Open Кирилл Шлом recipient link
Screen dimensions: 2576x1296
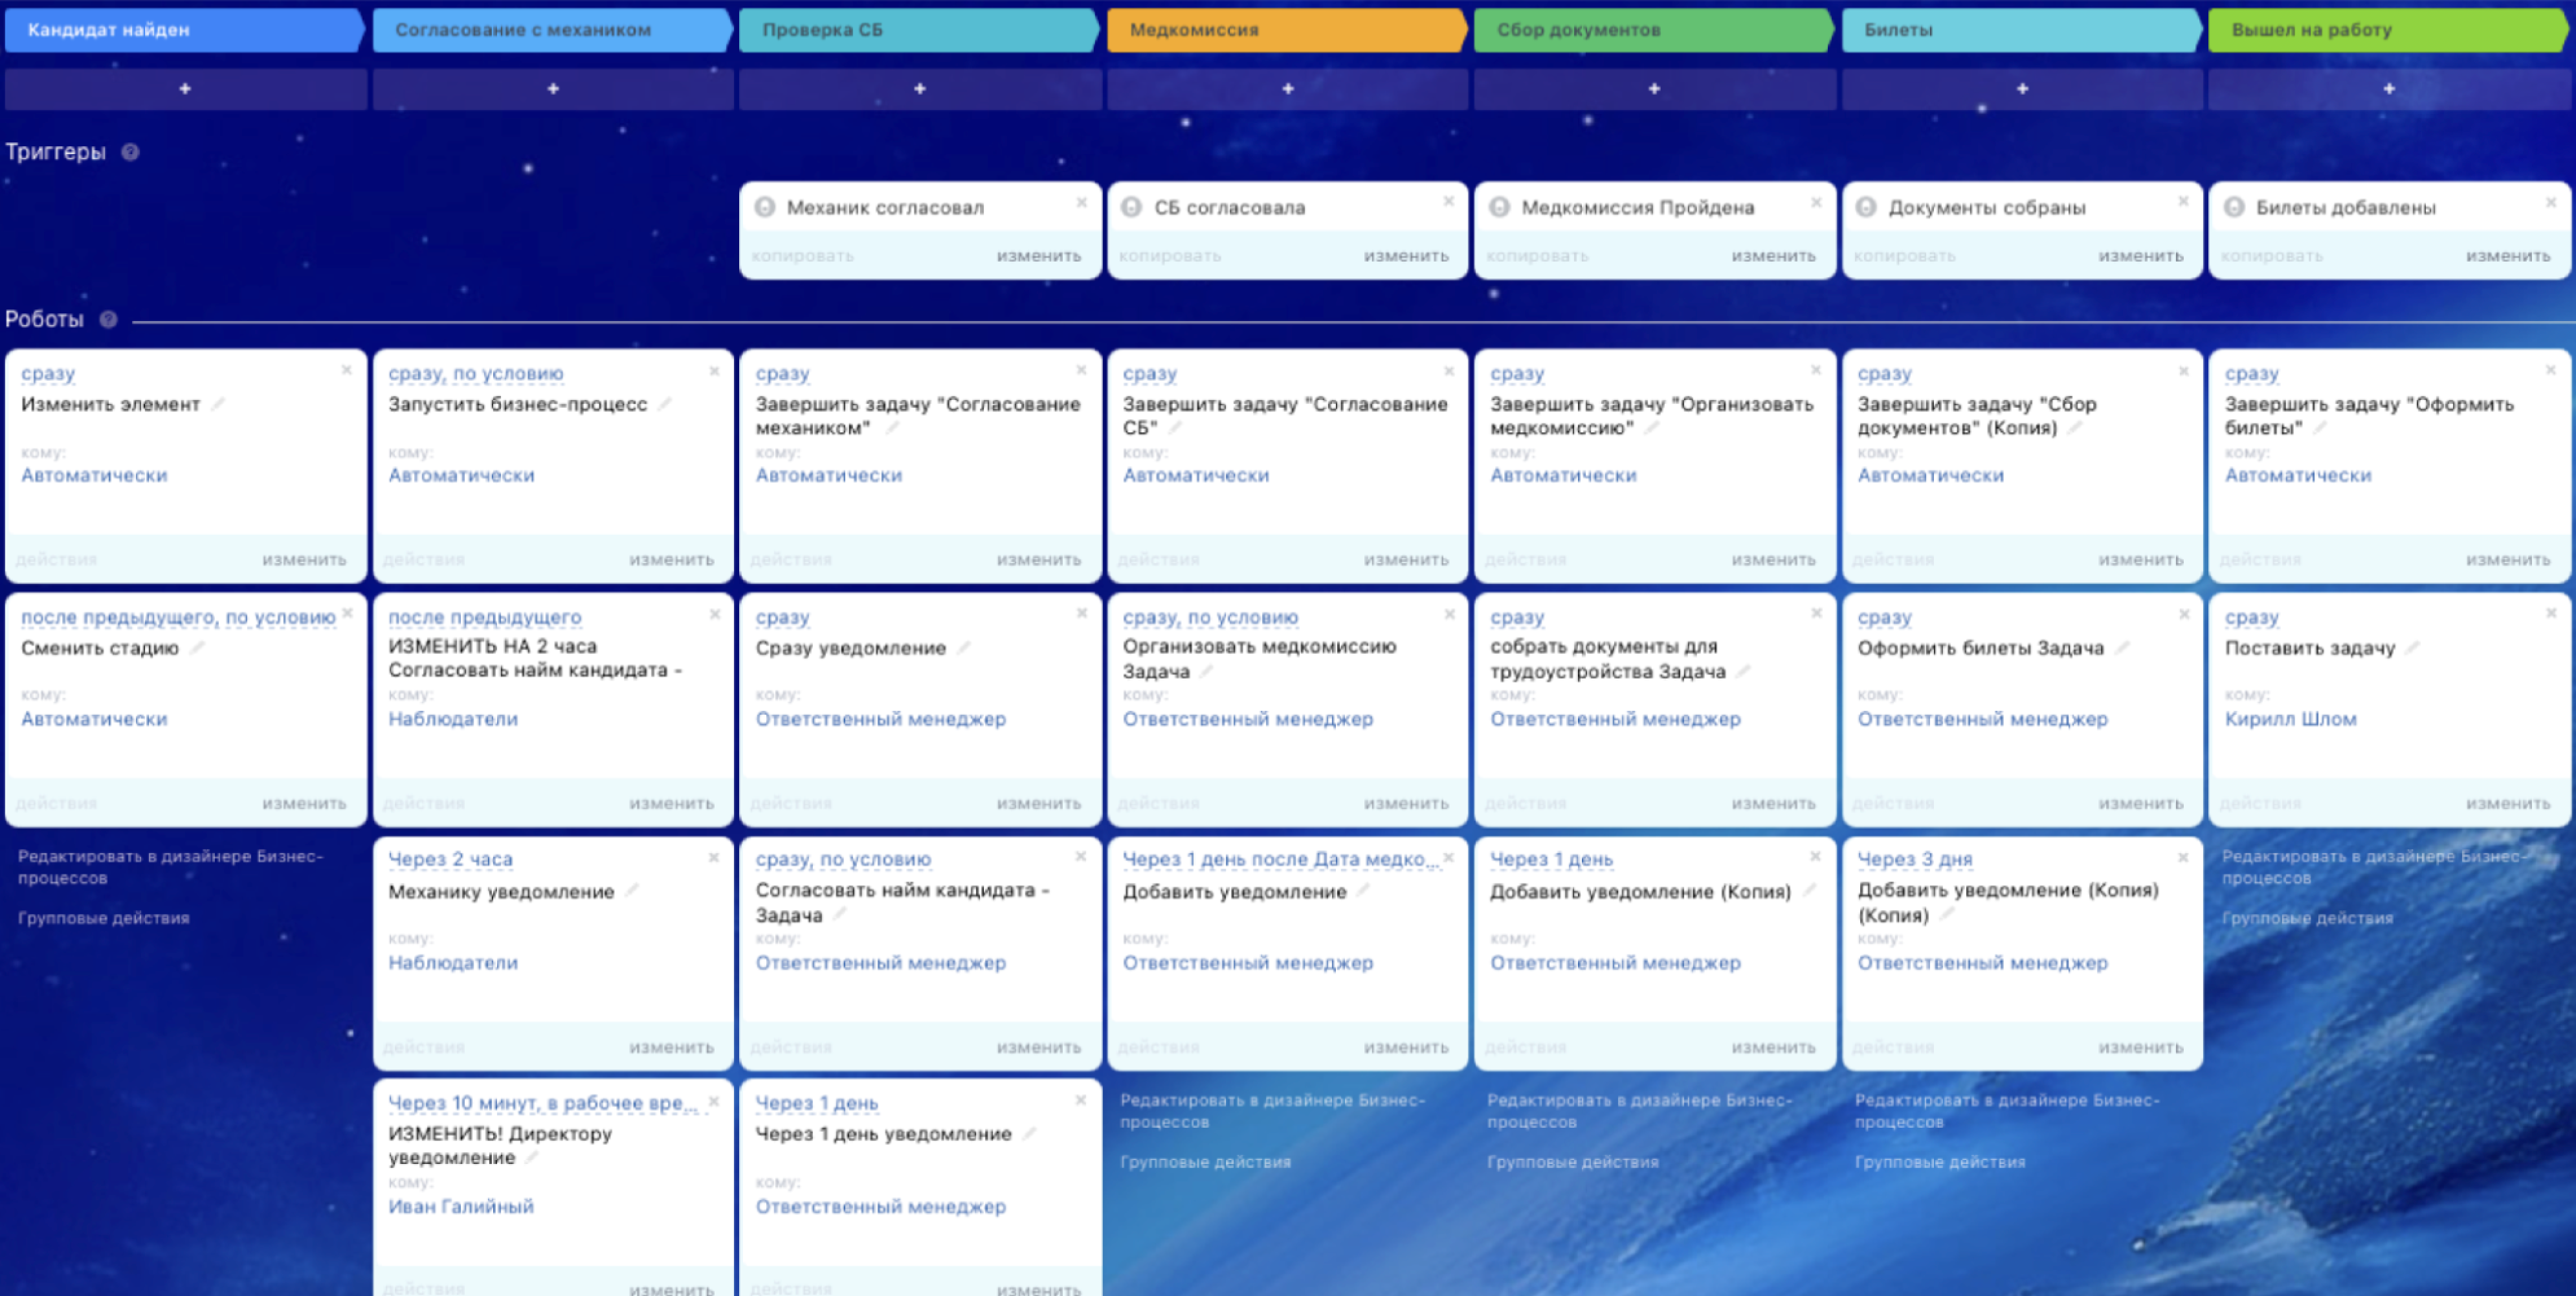(2290, 719)
